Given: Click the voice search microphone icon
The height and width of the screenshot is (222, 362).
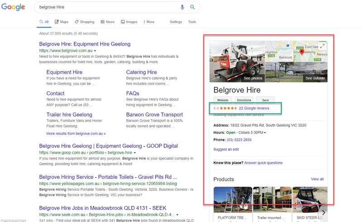Looking at the screenshot, I should [x=182, y=7].
